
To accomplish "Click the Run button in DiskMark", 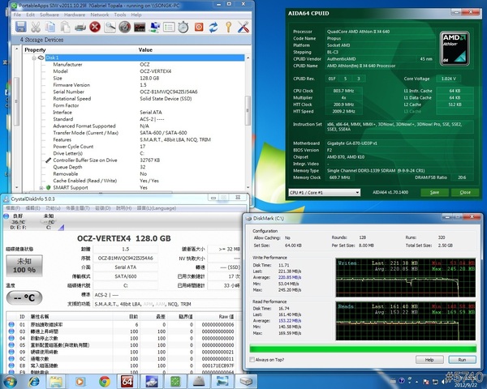I will pyautogui.click(x=462, y=358).
